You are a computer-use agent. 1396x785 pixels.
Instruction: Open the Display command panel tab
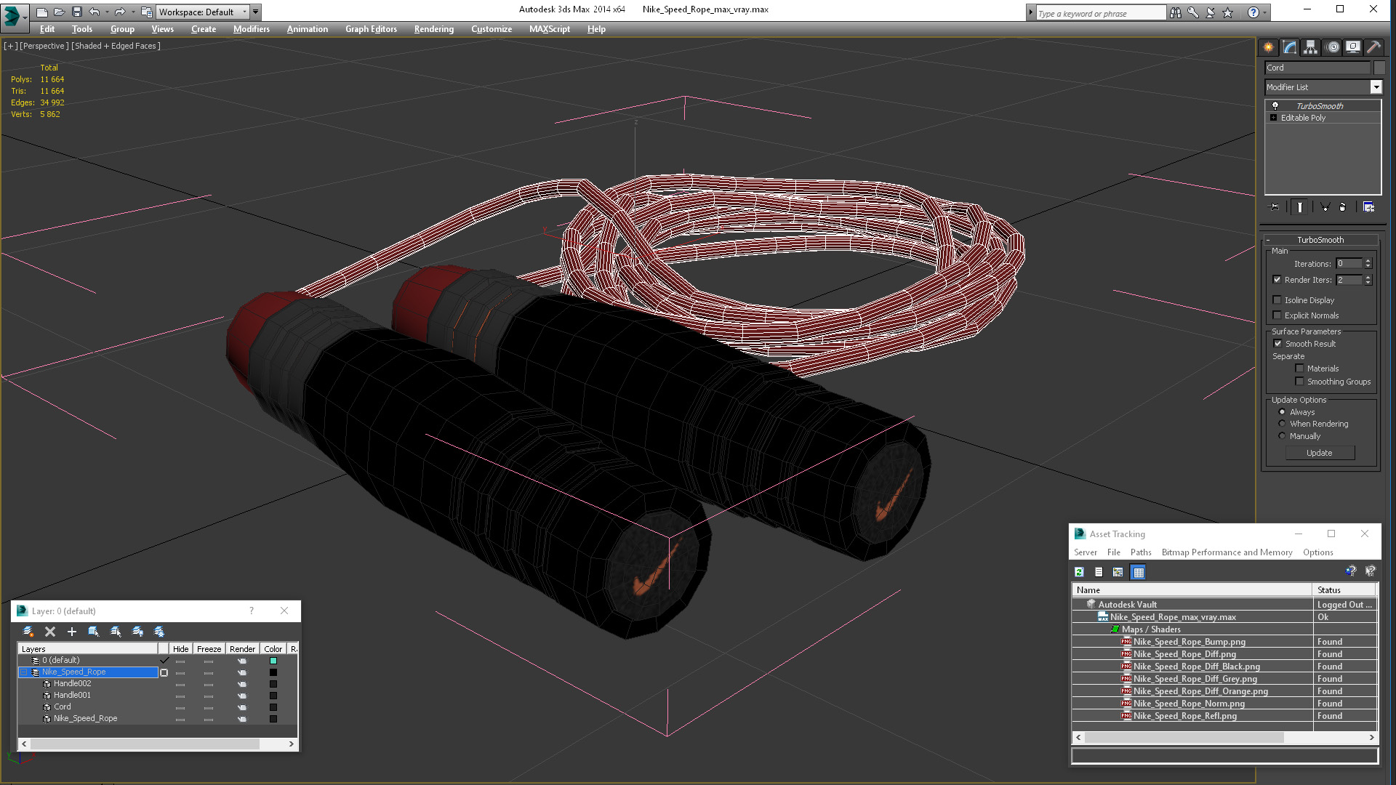(1352, 47)
